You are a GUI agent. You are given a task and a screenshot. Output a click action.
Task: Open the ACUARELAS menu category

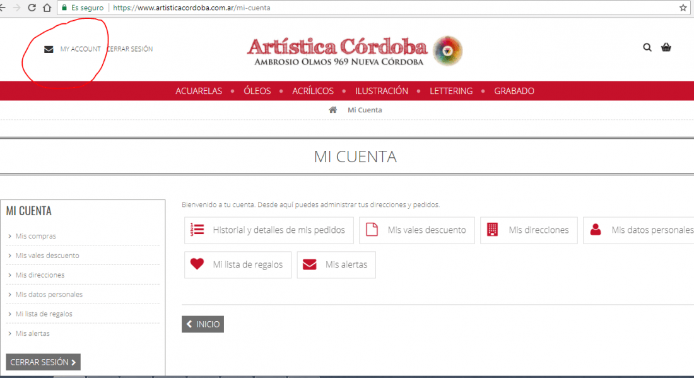coord(199,91)
